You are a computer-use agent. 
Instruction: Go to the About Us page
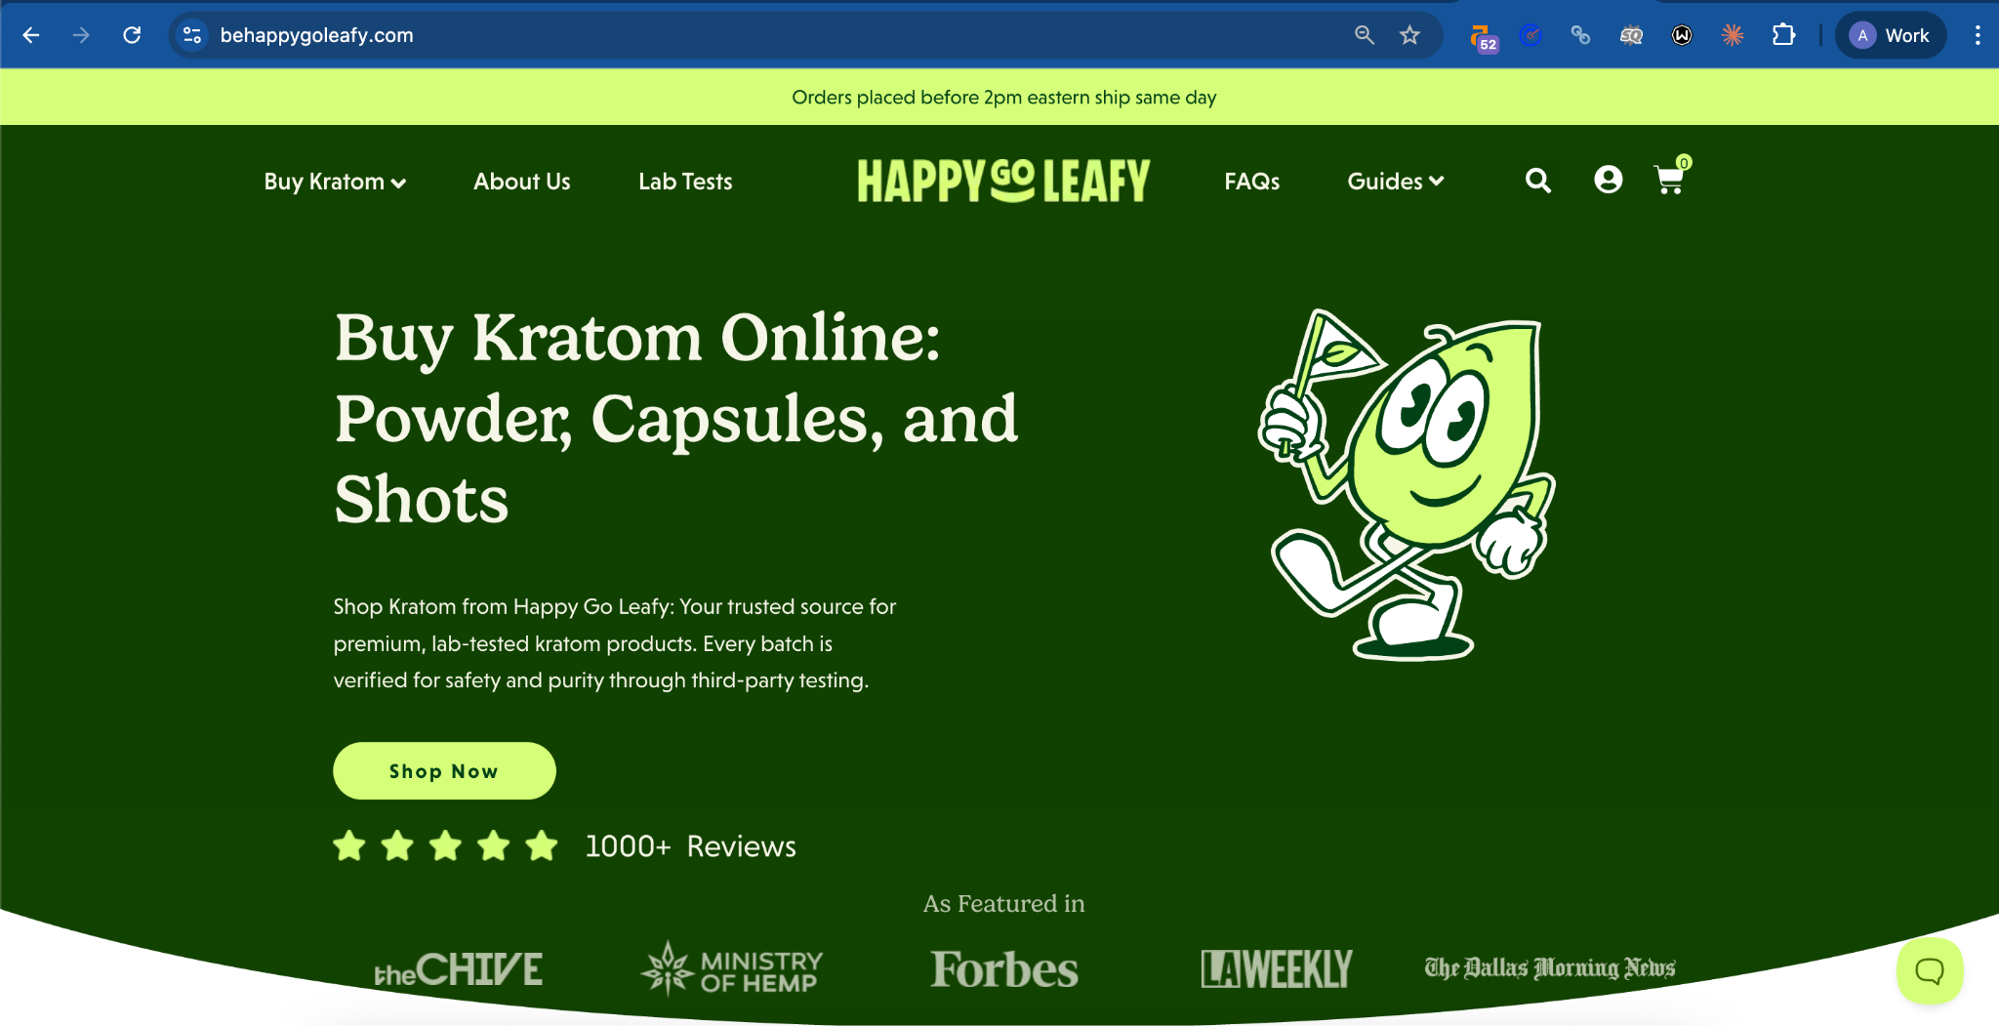(x=522, y=182)
